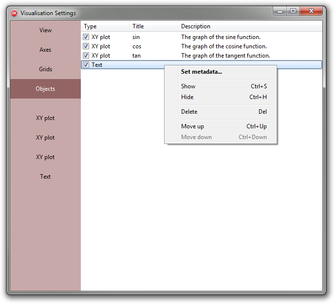Toggle the checkbox for the sin XY plot
Image resolution: width=335 pixels, height=304 pixels.
[86, 37]
